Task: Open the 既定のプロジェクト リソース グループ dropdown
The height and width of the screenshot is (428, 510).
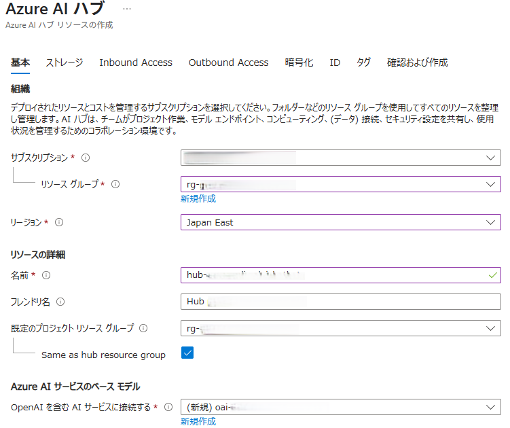Action: (340, 328)
